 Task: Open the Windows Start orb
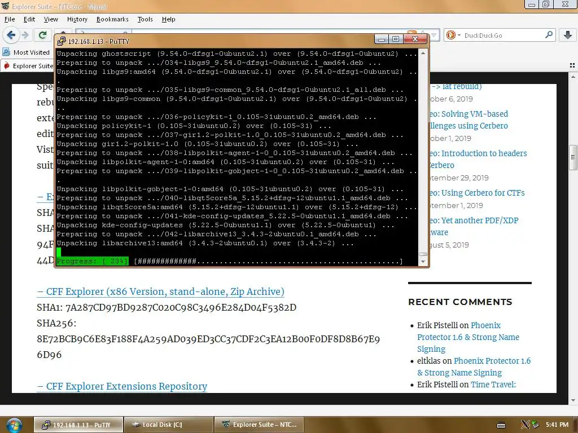coord(14,425)
